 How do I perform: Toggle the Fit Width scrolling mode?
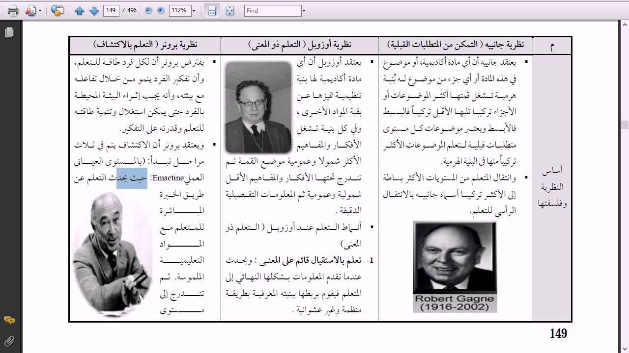click(212, 11)
